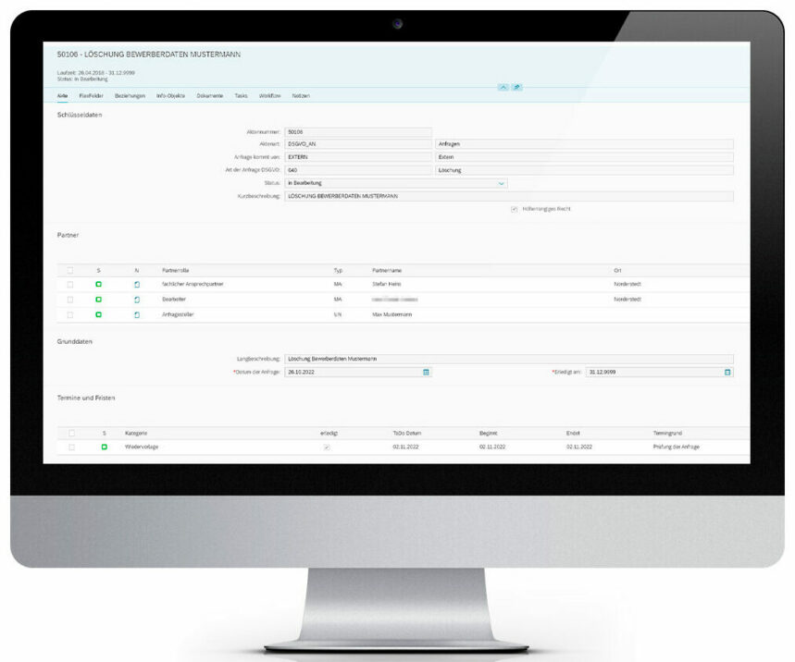Viewport: 795px width, 662px height.
Task: Open the Status dropdown showing in Bearbeitung
Action: pyautogui.click(x=501, y=183)
